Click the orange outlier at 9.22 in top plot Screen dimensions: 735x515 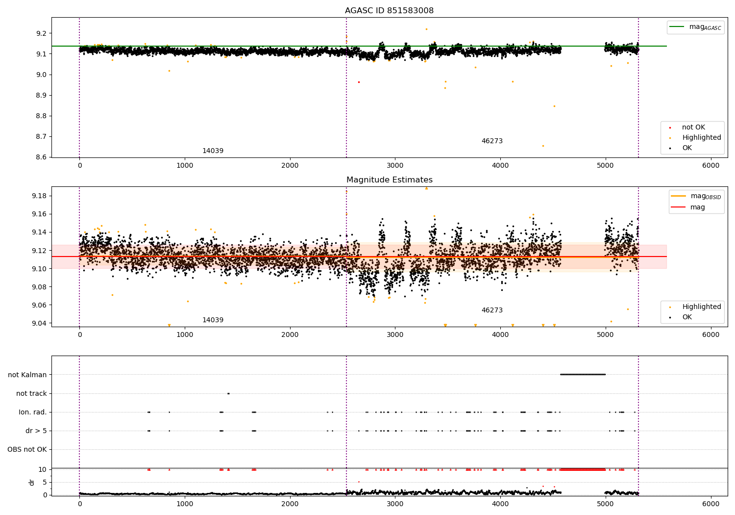(x=426, y=29)
